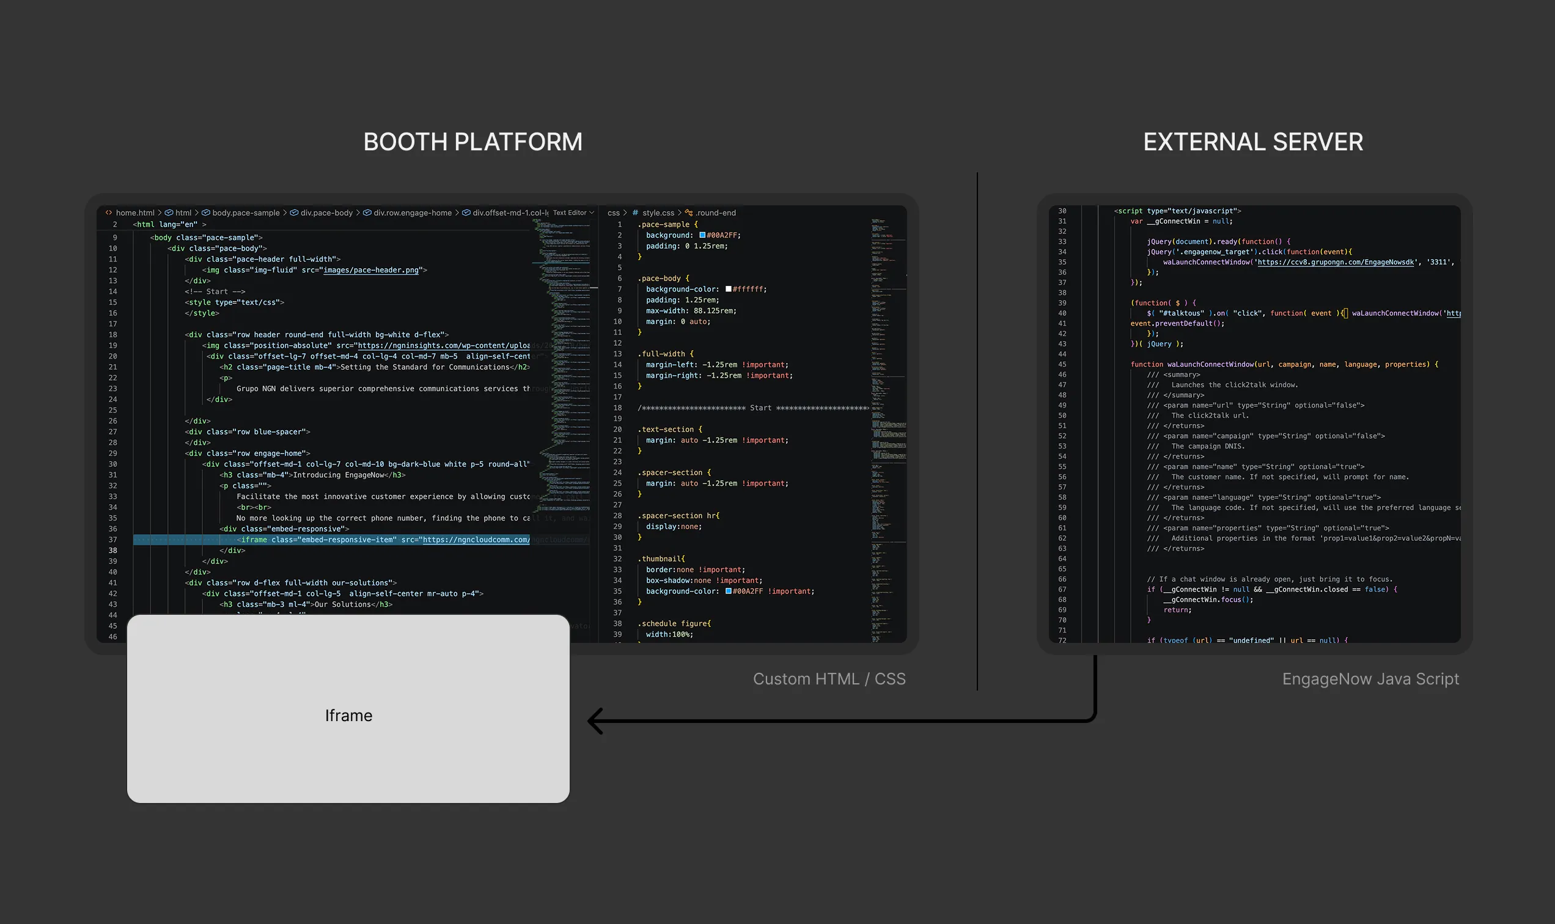Screen dimensions: 1555x924
Task: Click the .schedule figure selector line
Action: click(674, 623)
